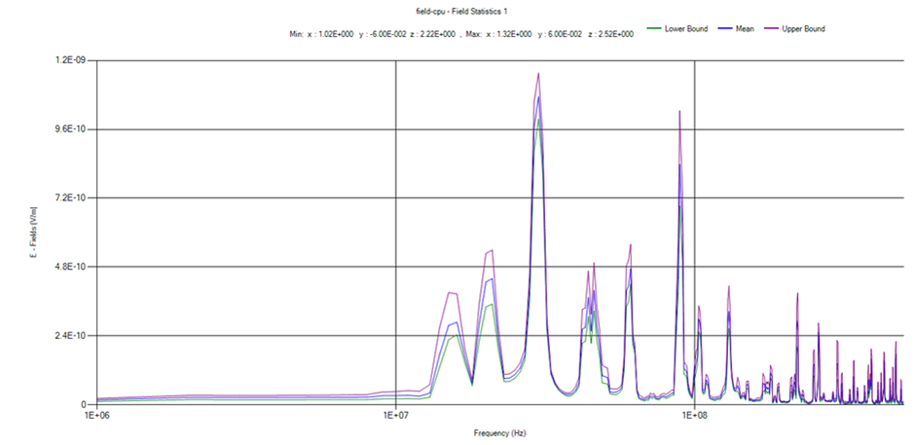
Task: Click the purple Upper Bound legend line swatch
Action: tap(769, 29)
